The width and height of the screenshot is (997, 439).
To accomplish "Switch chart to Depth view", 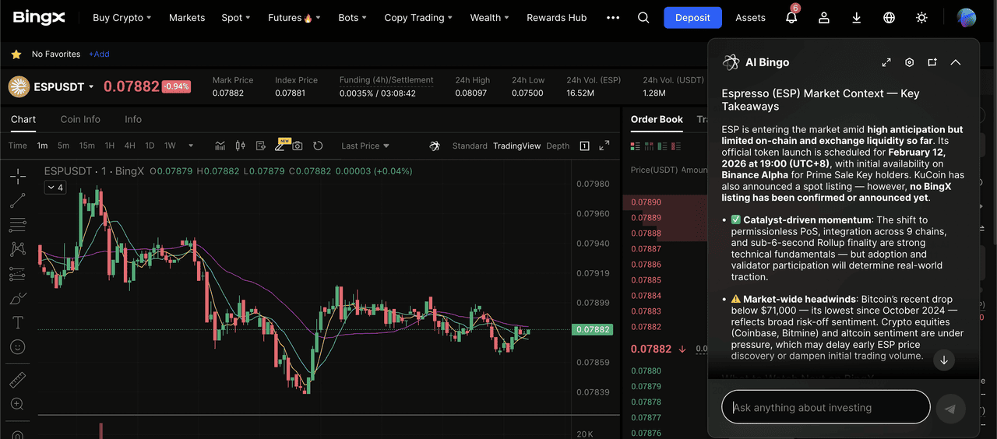I will [558, 146].
